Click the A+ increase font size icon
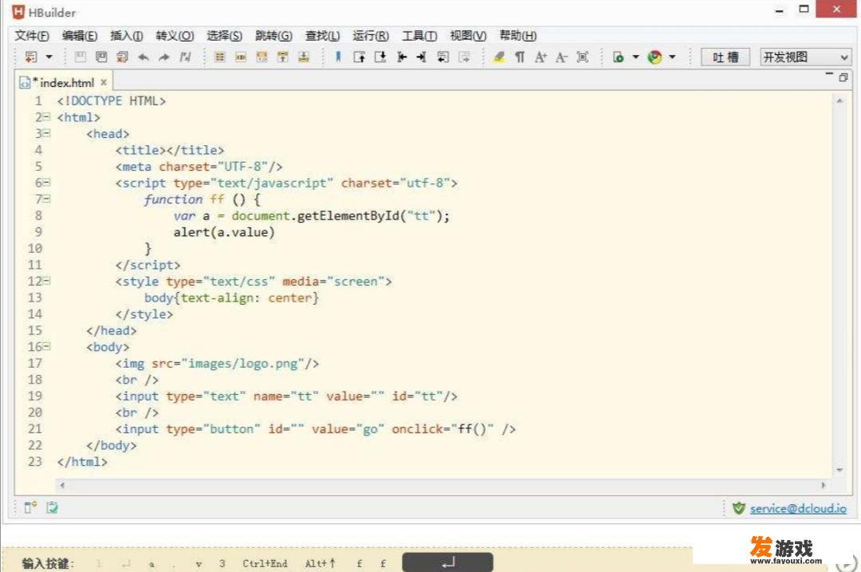 pyautogui.click(x=541, y=57)
